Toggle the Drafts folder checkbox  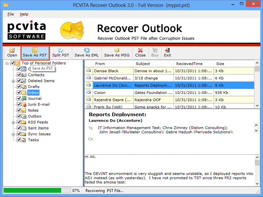point(19,86)
